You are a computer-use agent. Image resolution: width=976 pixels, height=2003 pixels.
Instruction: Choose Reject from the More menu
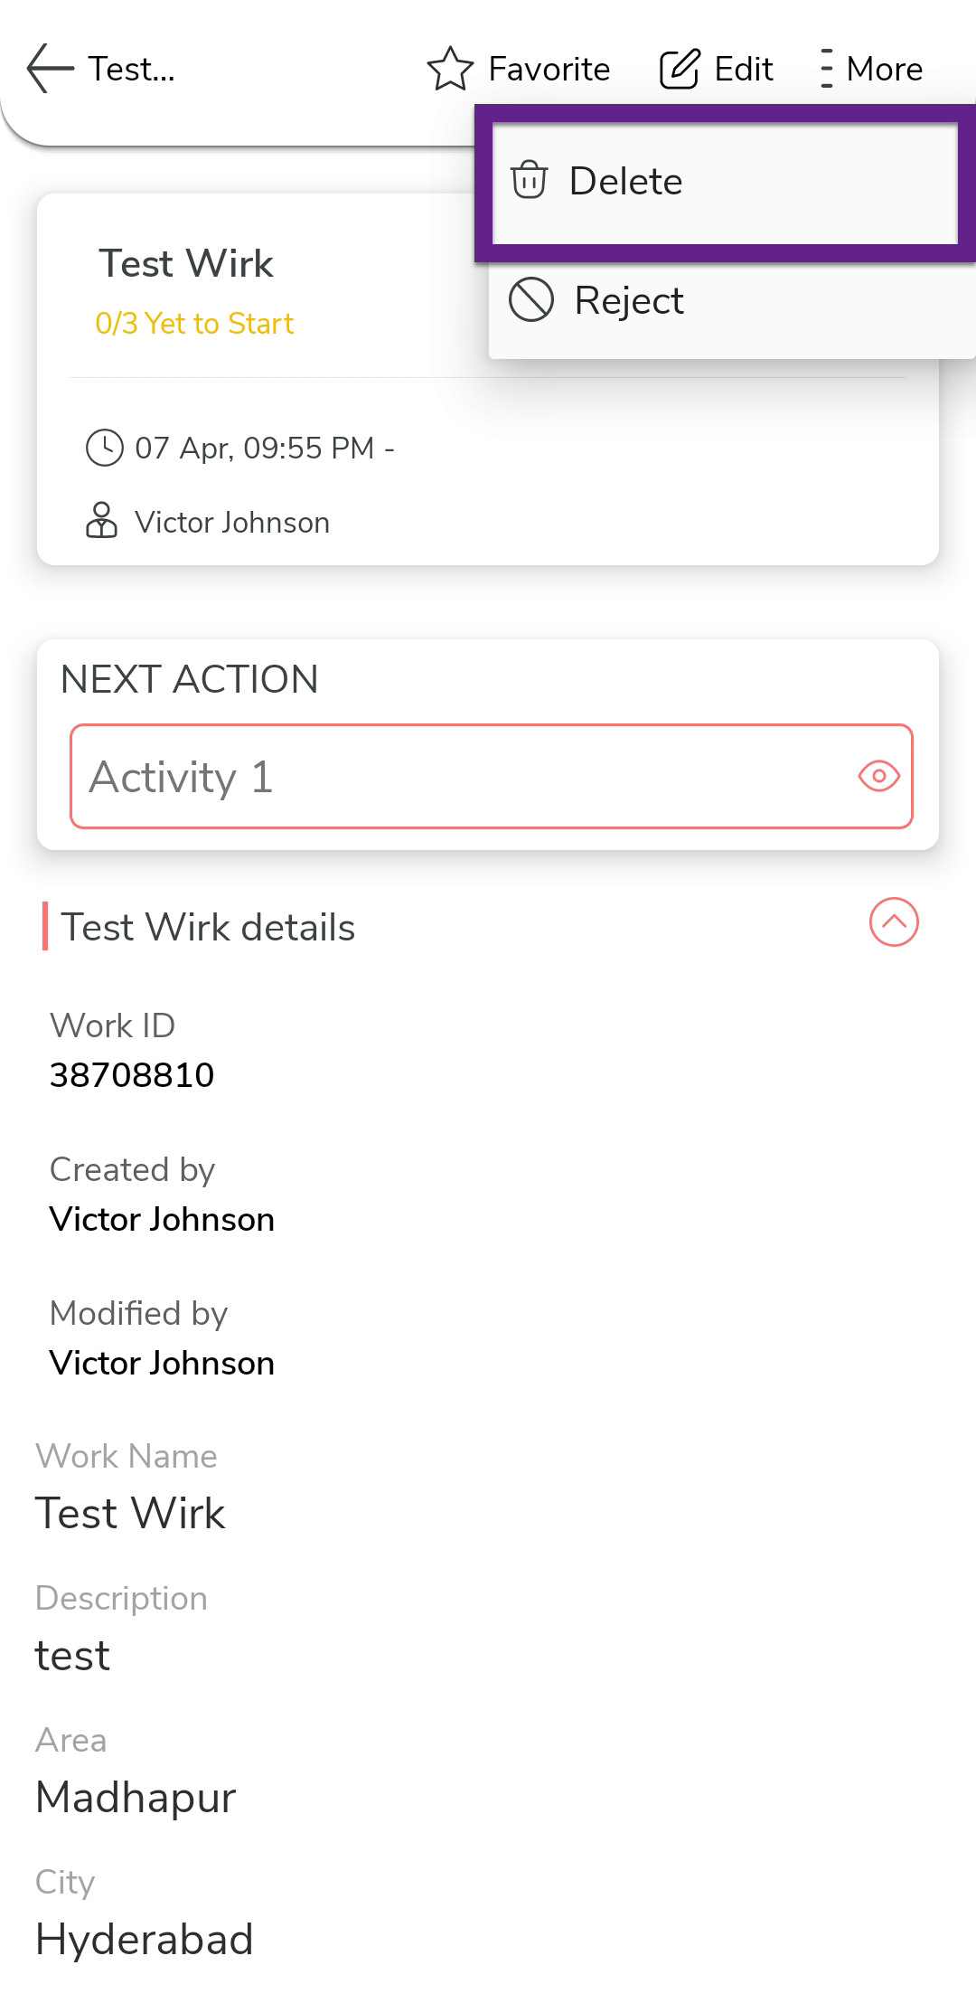629,300
